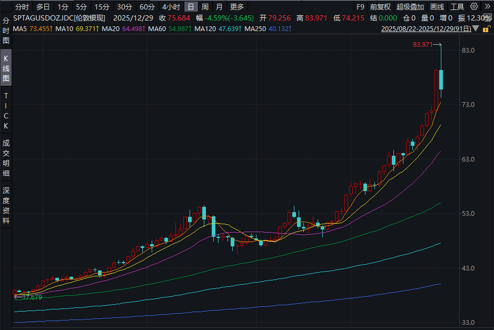Open the date range dropdown triangle

[476, 28]
